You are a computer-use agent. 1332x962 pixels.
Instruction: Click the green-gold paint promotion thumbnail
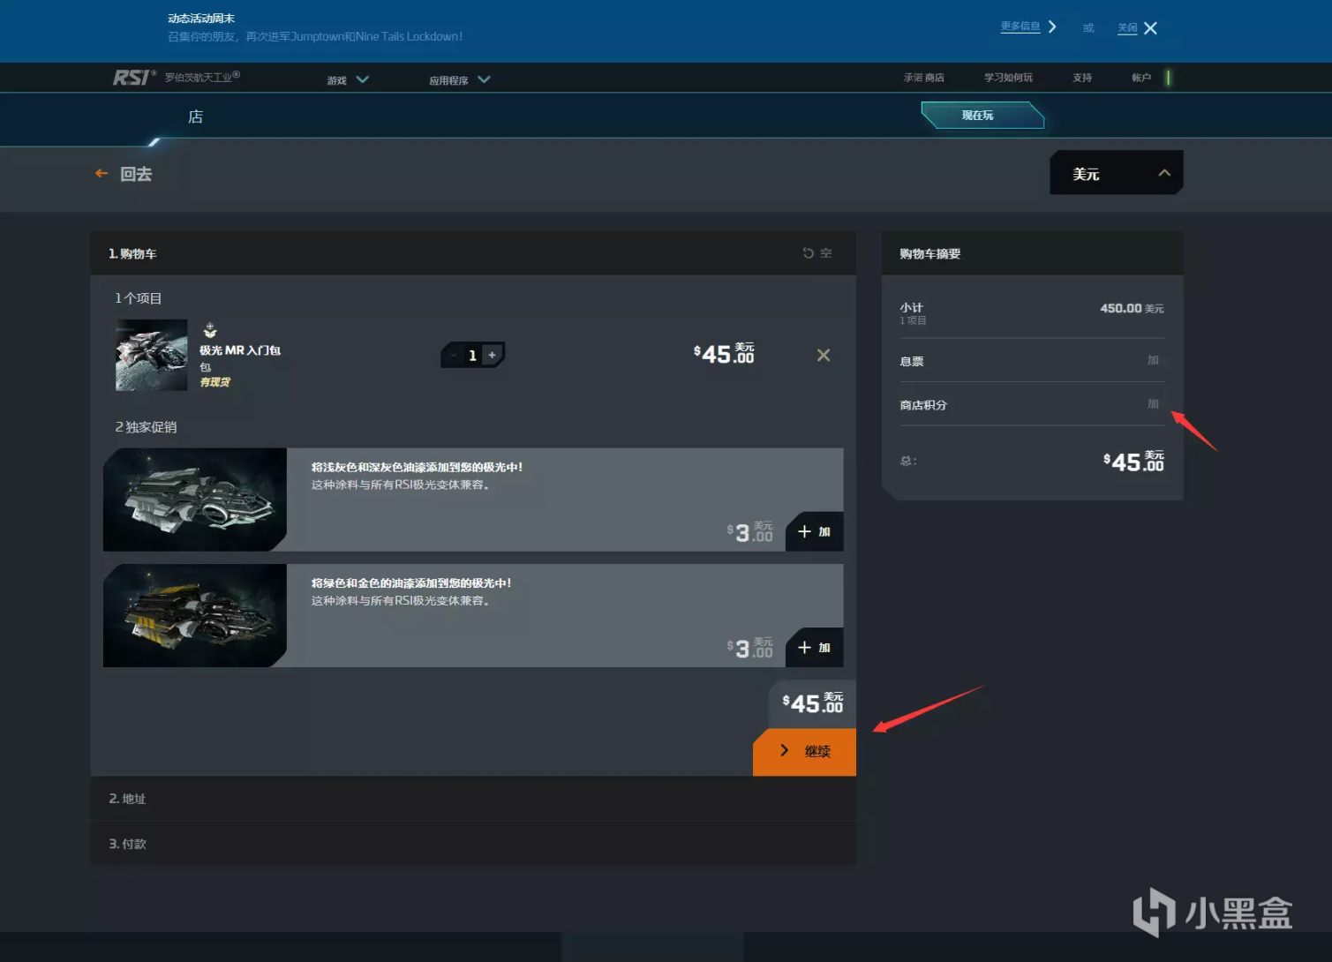tap(194, 615)
